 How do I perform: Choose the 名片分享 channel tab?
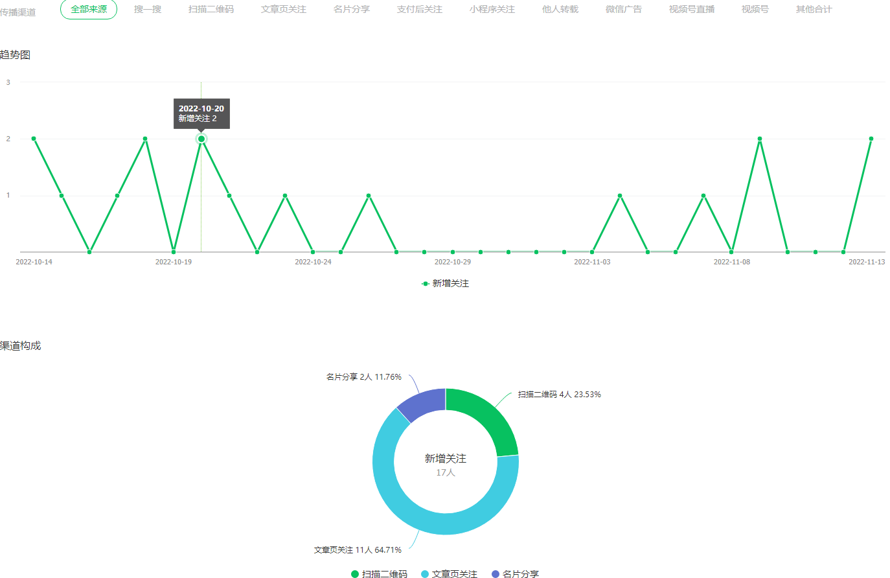point(352,9)
